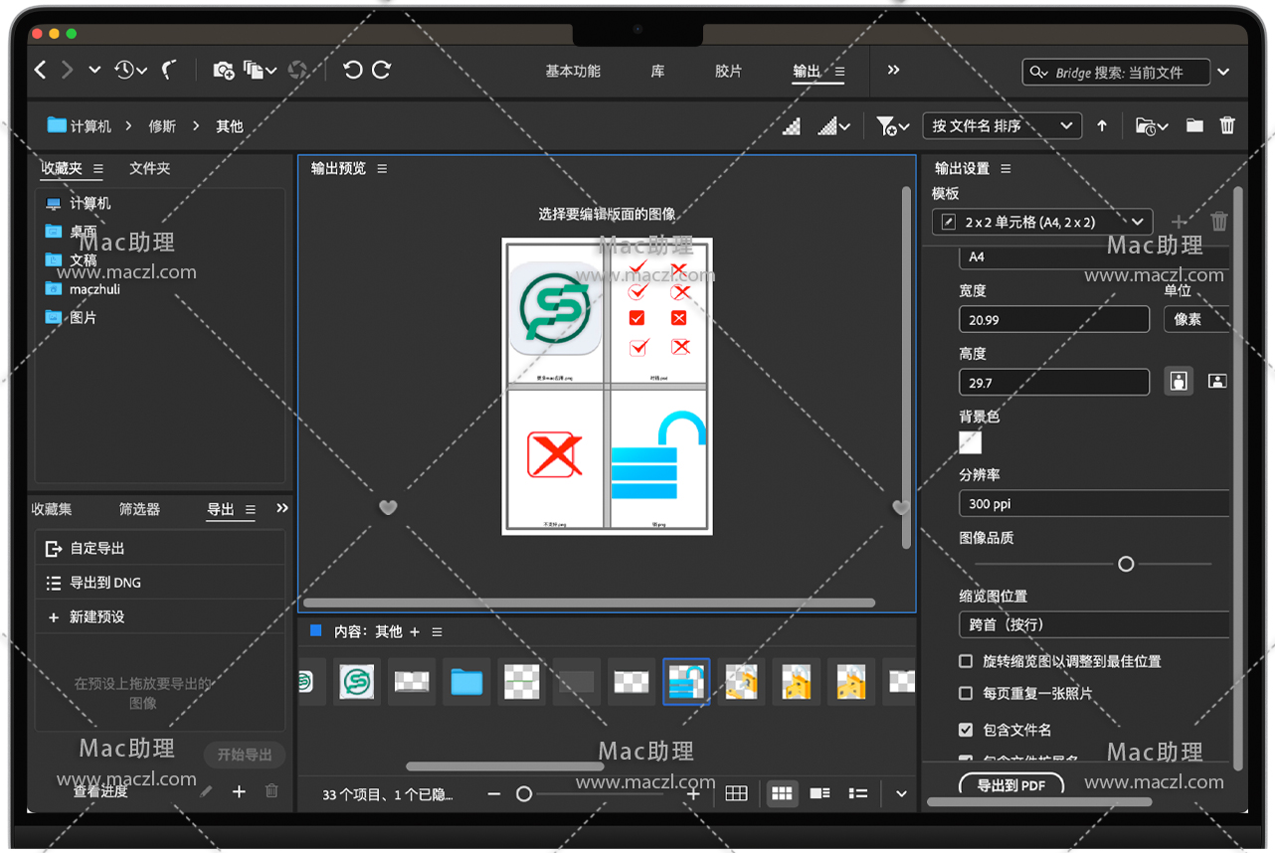The width and height of the screenshot is (1275, 853).
Task: Open the sort by filename dropdown
Action: tap(1002, 125)
